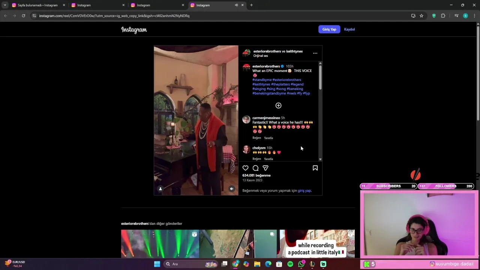Click 'Beğen' under carmenjmessineo's comment
Image resolution: width=480 pixels, height=270 pixels.
[256, 138]
